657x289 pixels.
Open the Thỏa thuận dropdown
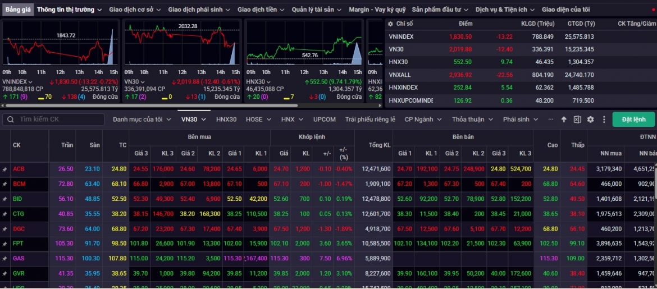click(x=473, y=120)
